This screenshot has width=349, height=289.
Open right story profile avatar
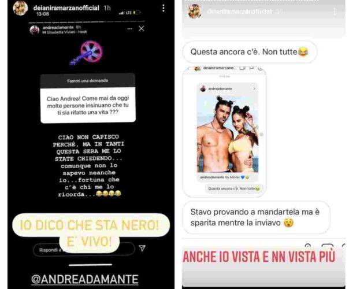pos(195,11)
